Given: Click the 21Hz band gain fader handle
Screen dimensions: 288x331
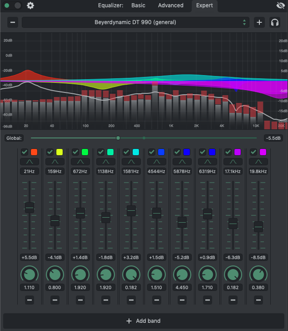Looking at the screenshot, I should (30, 208).
